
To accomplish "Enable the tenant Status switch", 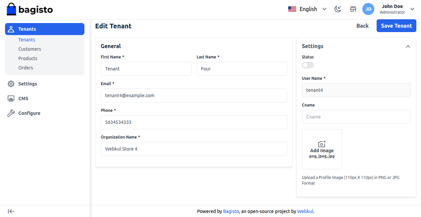I will pos(308,65).
